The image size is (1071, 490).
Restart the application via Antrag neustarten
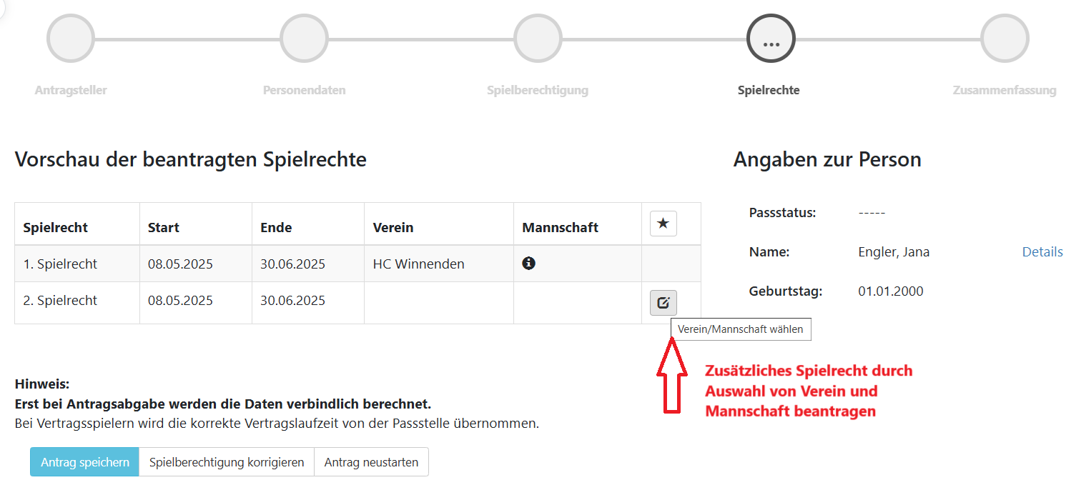pyautogui.click(x=371, y=462)
